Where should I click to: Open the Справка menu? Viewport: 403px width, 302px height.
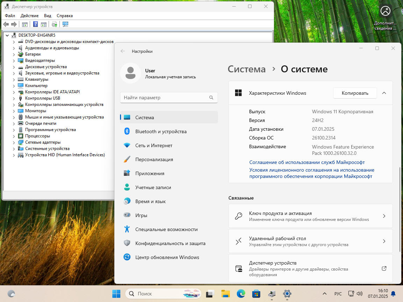[x=64, y=16]
